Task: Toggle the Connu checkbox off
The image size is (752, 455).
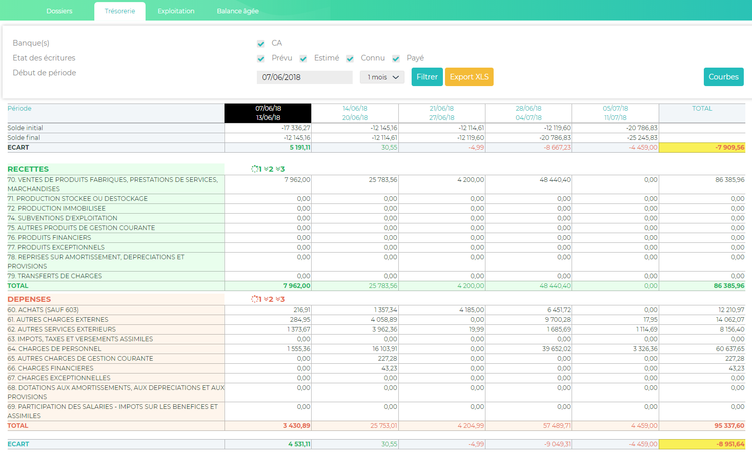Action: coord(350,58)
